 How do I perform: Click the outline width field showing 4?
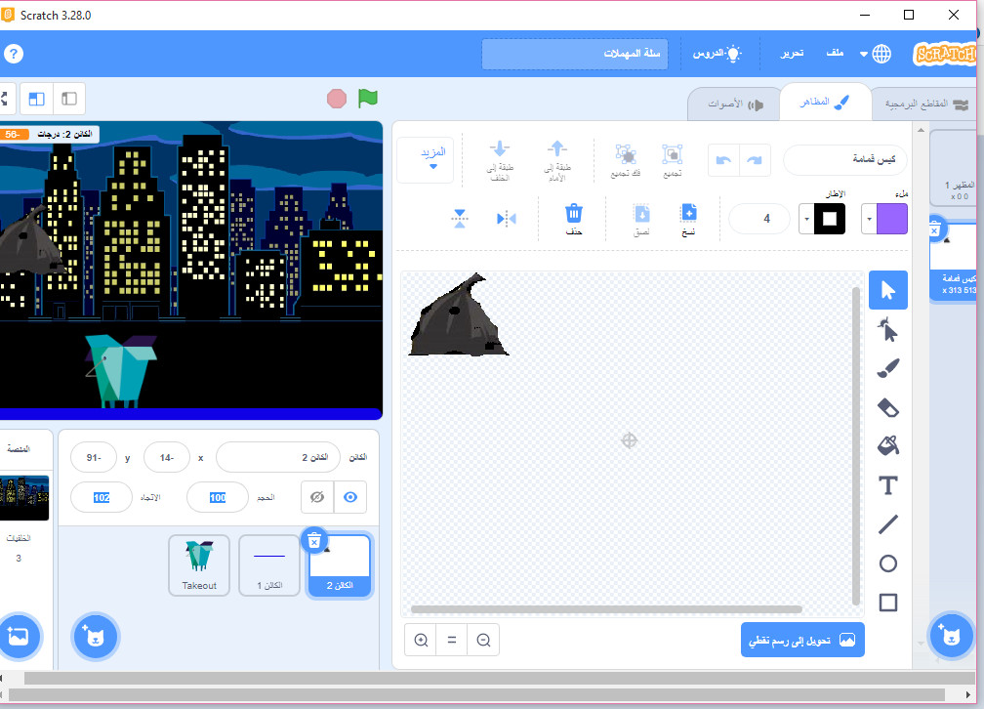tap(759, 219)
